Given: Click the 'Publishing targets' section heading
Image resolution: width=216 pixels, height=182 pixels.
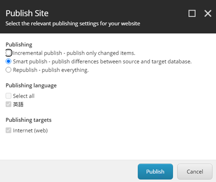Looking at the screenshot, I should pyautogui.click(x=29, y=120).
